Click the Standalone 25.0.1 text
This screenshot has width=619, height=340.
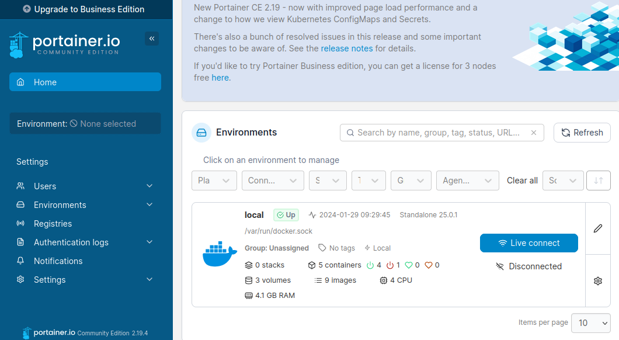click(428, 215)
